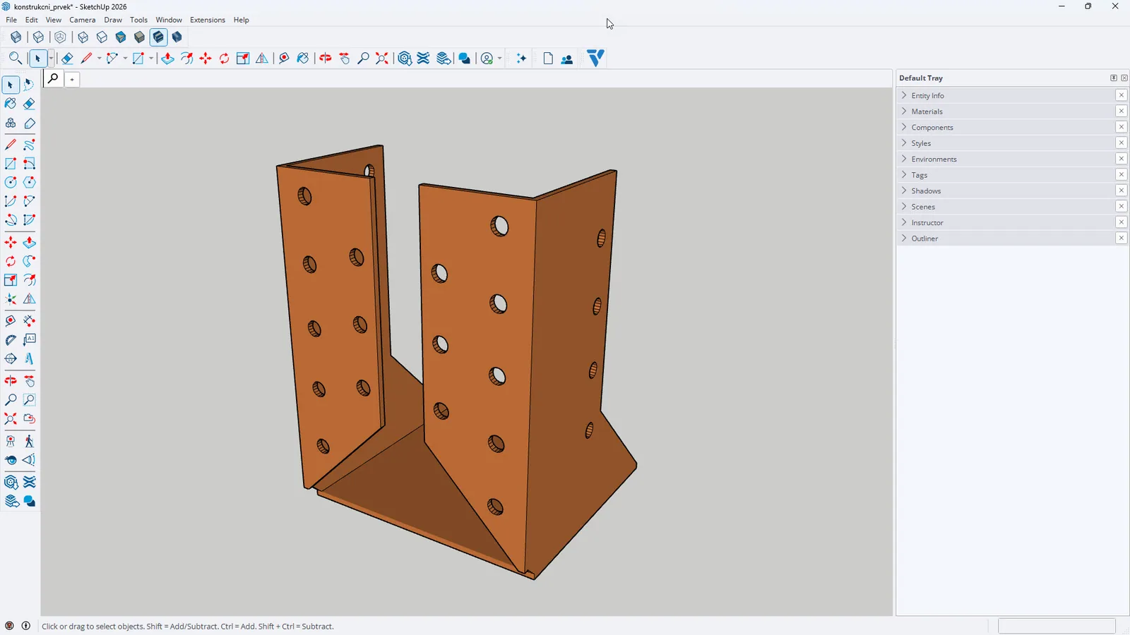
Task: Select the Dimensions tool in left toolbar
Action: [x=29, y=320]
